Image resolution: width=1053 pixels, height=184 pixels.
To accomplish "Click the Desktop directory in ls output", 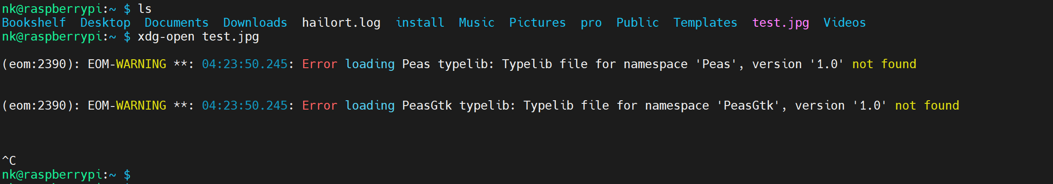I will [x=105, y=23].
